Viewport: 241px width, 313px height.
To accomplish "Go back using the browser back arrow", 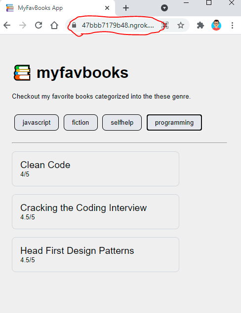I will pos(7,25).
